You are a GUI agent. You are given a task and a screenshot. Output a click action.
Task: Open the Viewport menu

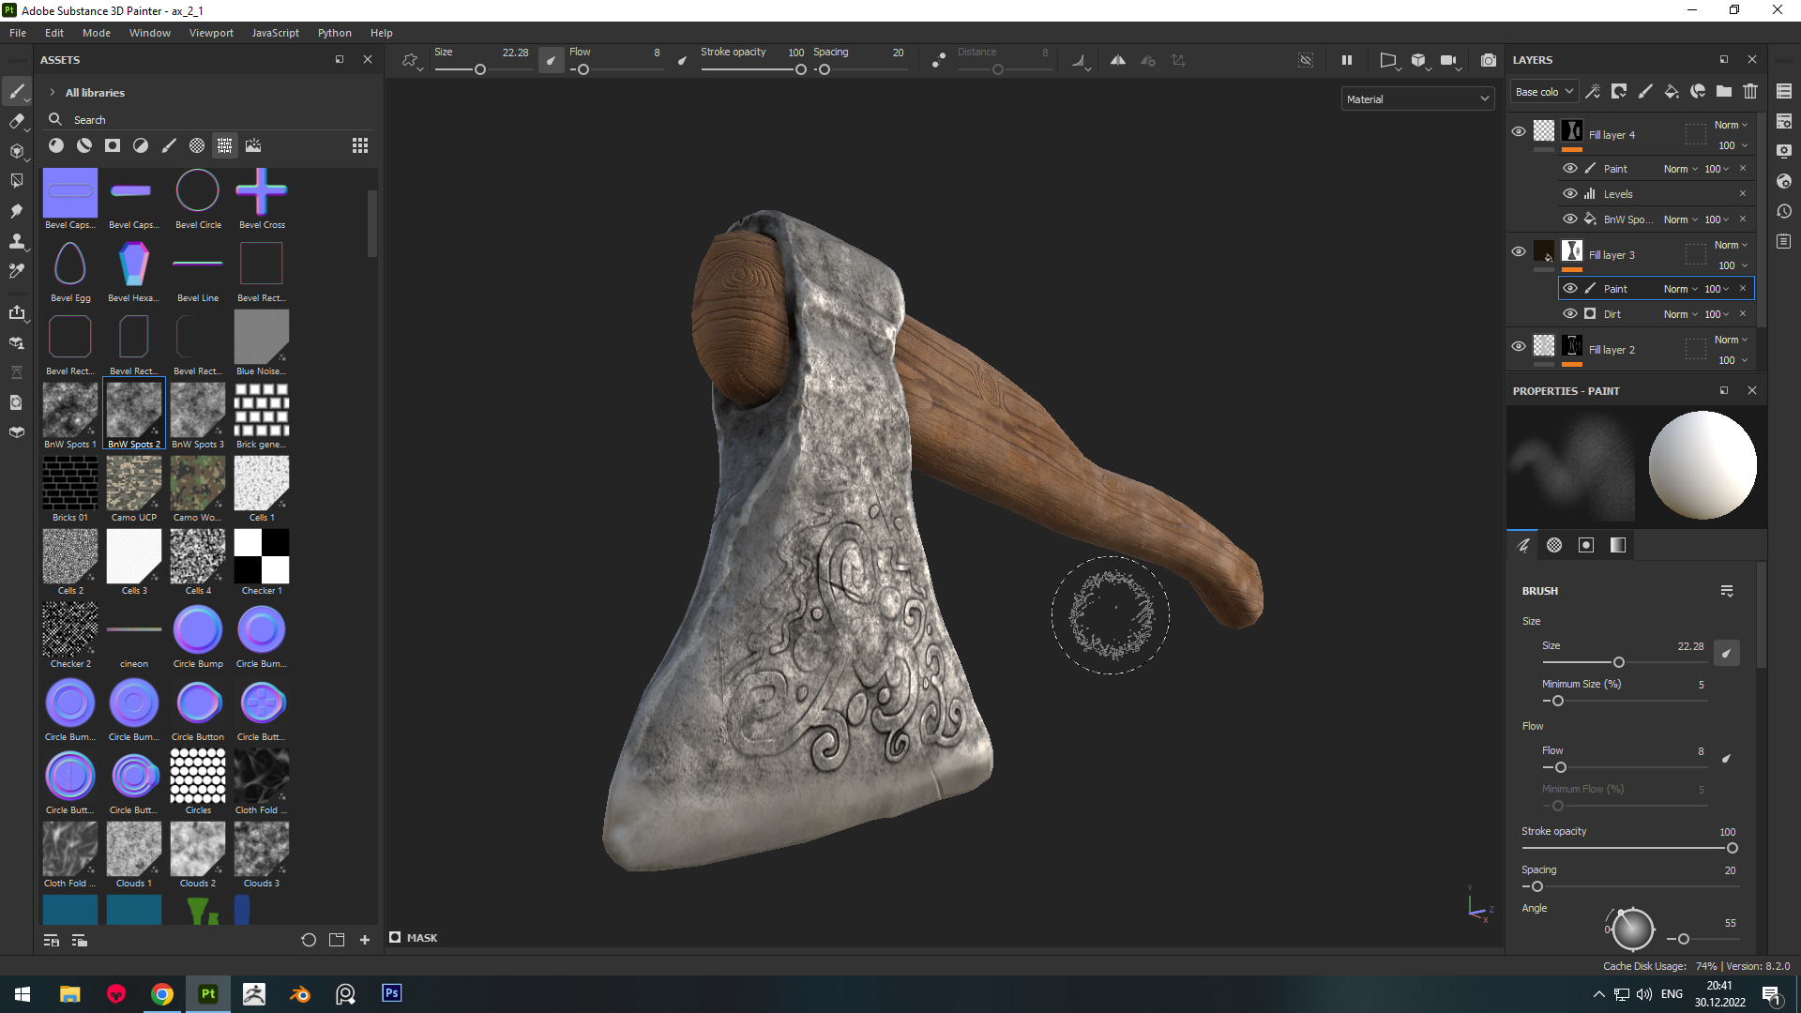point(211,33)
